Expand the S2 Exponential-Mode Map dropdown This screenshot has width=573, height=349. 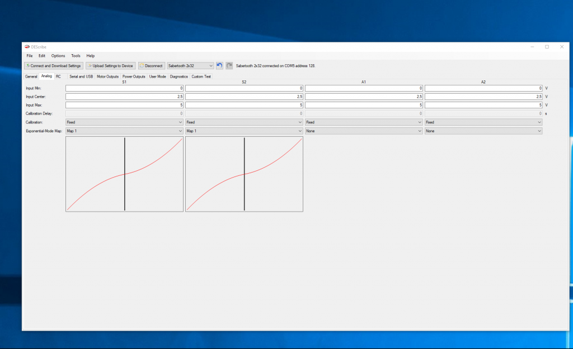tap(244, 131)
